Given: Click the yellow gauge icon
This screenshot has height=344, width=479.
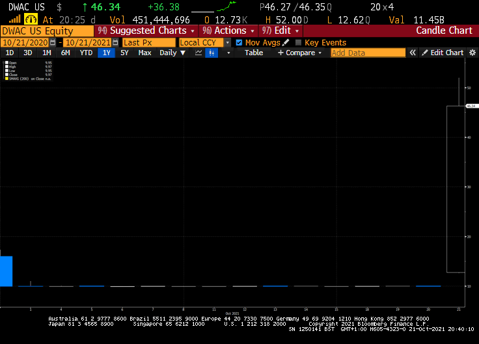Looking at the screenshot, I should click(x=31, y=19).
